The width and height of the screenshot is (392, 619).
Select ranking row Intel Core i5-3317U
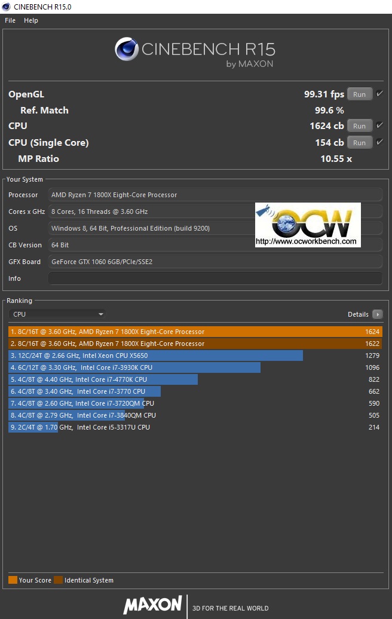[x=195, y=427]
